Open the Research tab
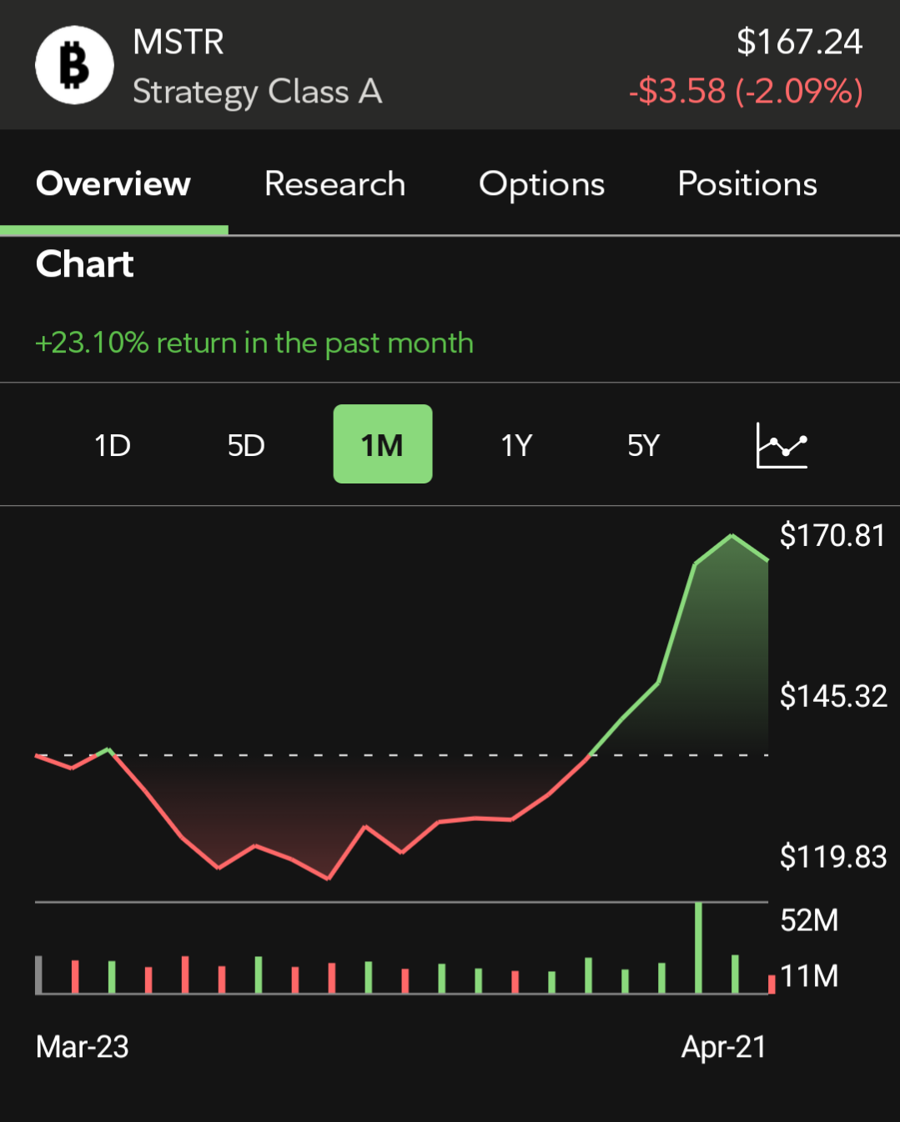This screenshot has width=900, height=1122. point(334,184)
